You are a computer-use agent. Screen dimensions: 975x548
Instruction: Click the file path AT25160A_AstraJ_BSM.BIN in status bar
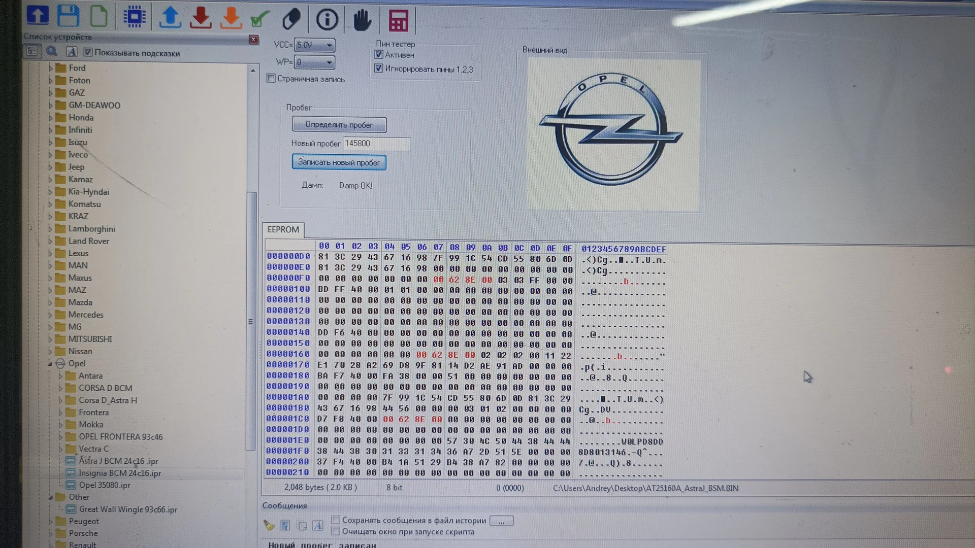[645, 488]
